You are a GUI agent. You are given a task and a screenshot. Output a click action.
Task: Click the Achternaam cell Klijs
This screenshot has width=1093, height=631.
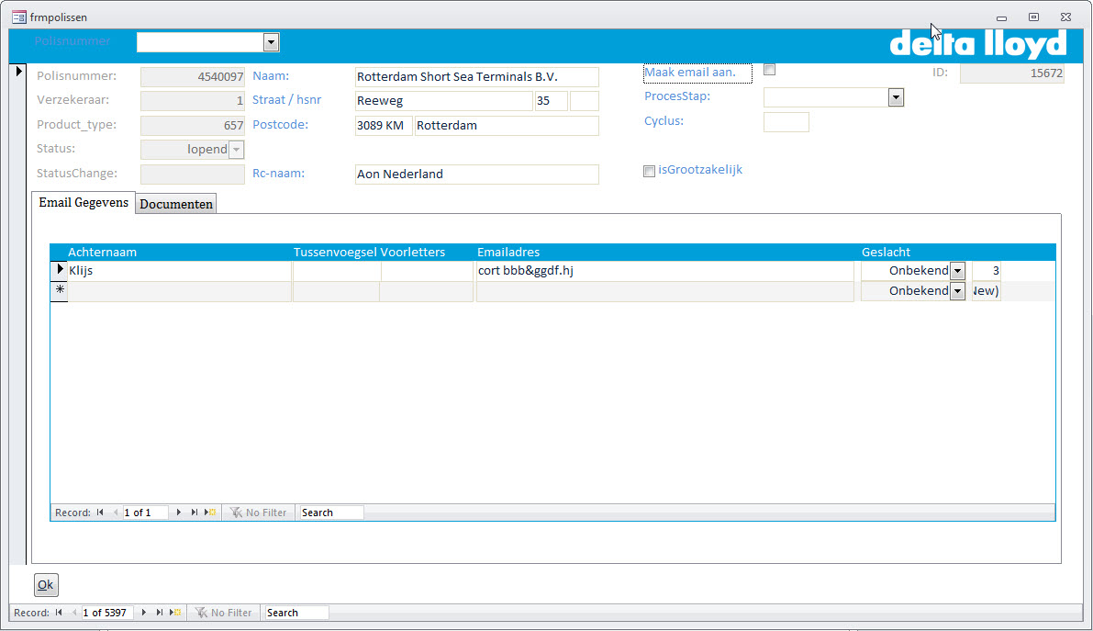(x=179, y=271)
